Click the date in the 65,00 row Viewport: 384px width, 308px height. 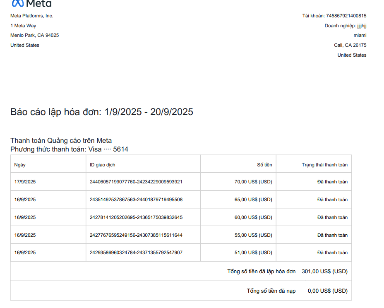click(25, 200)
